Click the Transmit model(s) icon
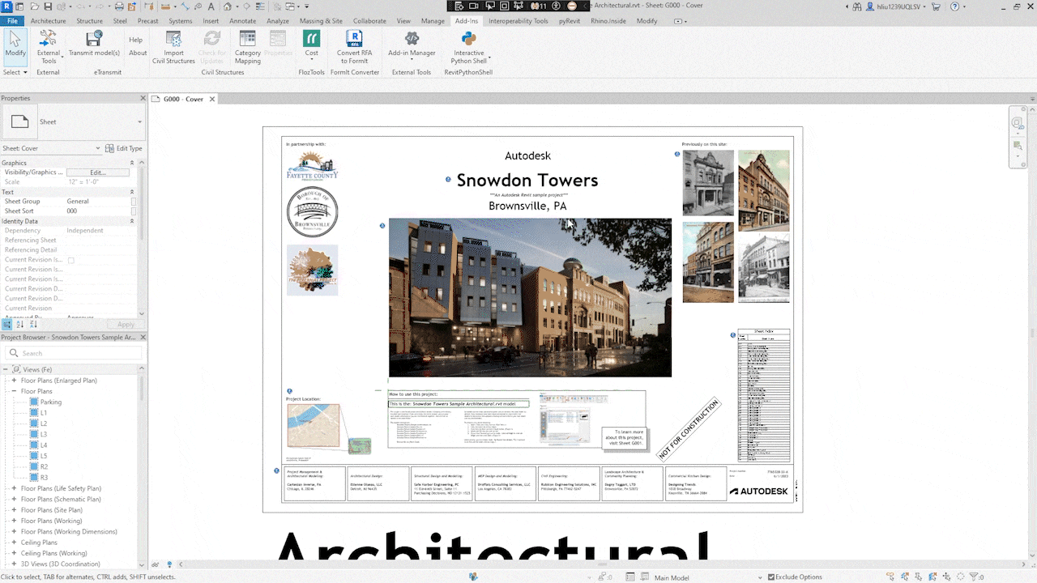This screenshot has width=1037, height=583. 94,39
